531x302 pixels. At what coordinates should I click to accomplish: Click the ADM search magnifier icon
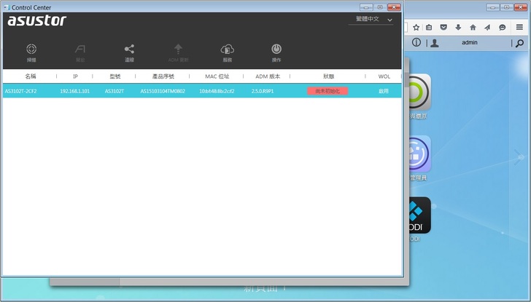tap(519, 43)
